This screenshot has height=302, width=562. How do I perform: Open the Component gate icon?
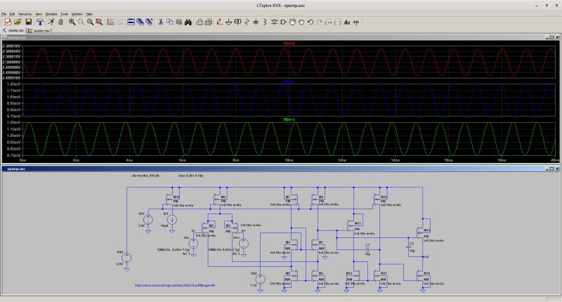283,22
